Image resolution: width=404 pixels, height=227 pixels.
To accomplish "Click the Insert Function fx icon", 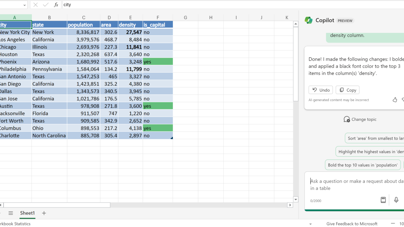I will pyautogui.click(x=56, y=5).
